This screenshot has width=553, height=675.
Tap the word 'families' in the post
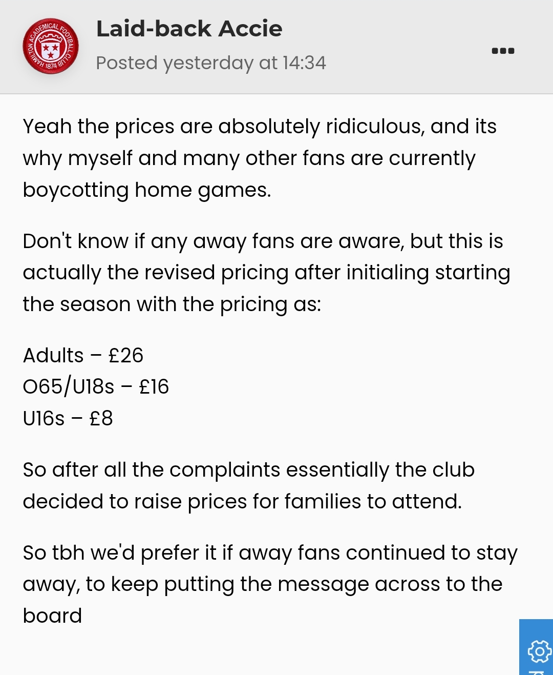click(323, 501)
